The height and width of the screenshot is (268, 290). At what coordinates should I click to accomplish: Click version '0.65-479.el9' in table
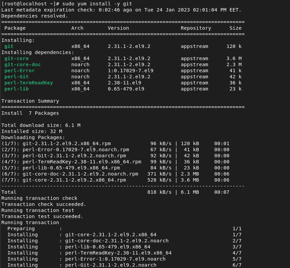pos(126,89)
